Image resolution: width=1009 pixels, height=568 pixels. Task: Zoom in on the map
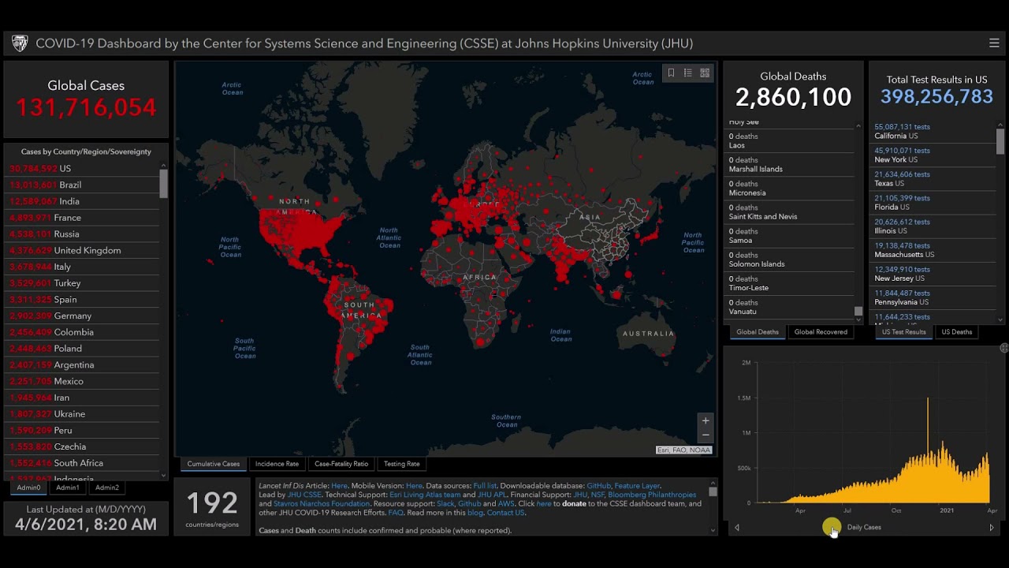point(706,420)
